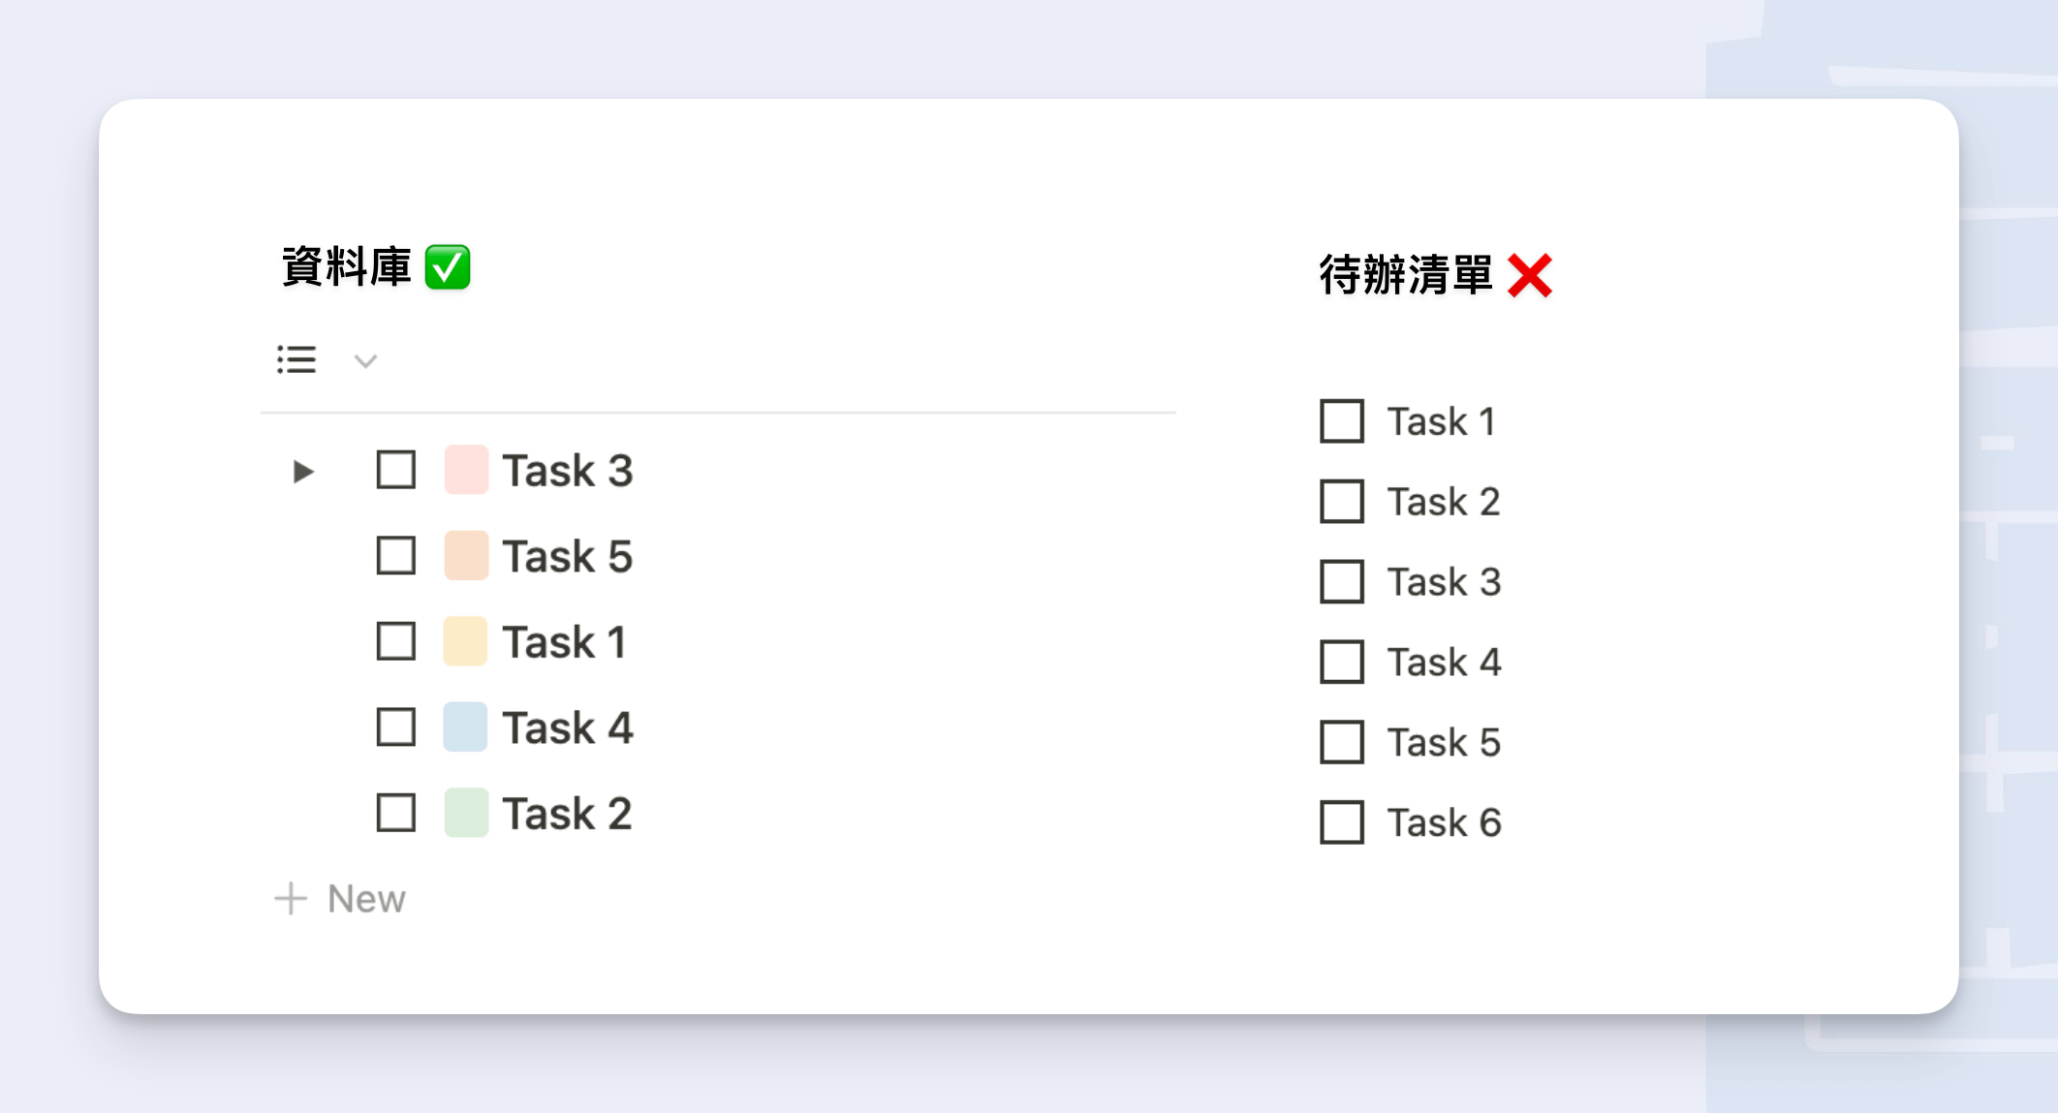Image resolution: width=2058 pixels, height=1113 pixels.
Task: Click the green color swatch beside Task 2
Action: coord(465,814)
